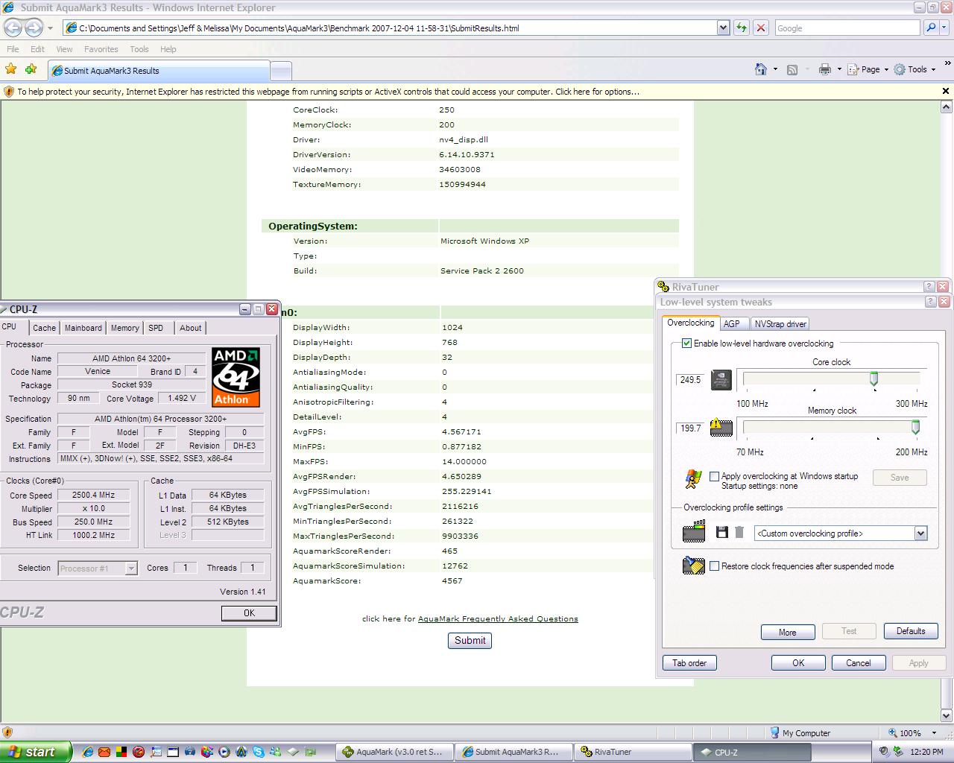Click the broom-and-chip restore clock icon
The height and width of the screenshot is (763, 954).
pos(694,566)
